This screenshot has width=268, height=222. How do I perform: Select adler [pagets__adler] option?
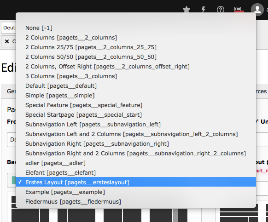136,163
